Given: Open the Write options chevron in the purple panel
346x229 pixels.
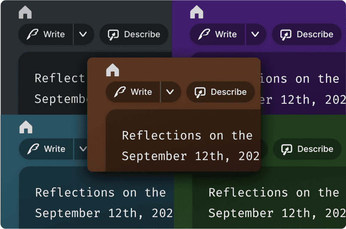Looking at the screenshot, I should [255, 34].
